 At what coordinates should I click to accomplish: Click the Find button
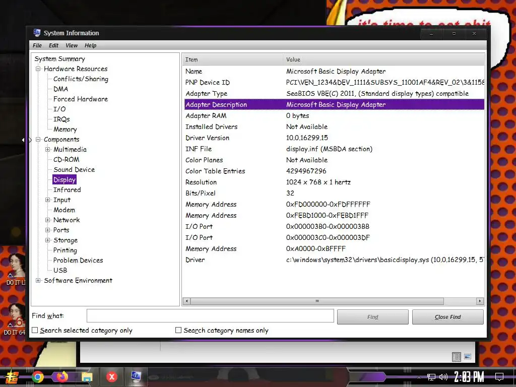click(373, 317)
